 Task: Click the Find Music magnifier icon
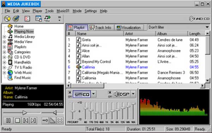pos(10,78)
